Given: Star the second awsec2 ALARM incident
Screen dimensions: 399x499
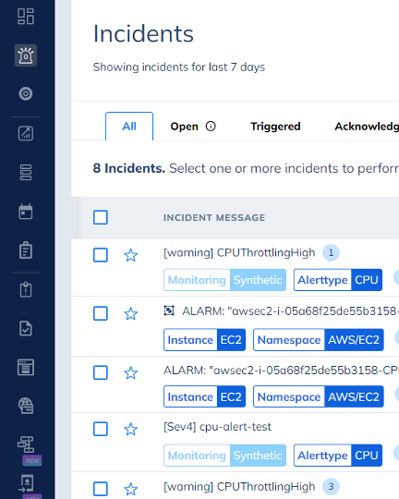Looking at the screenshot, I should [130, 372].
